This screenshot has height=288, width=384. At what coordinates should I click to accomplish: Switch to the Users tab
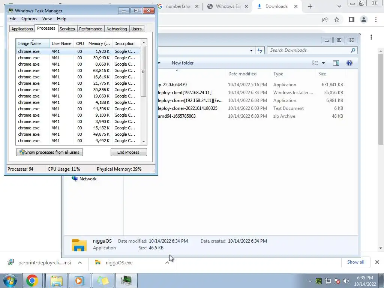pyautogui.click(x=136, y=29)
